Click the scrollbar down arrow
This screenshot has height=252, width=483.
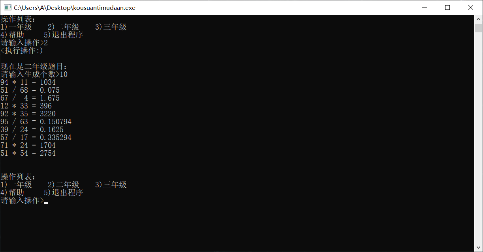(x=478, y=248)
